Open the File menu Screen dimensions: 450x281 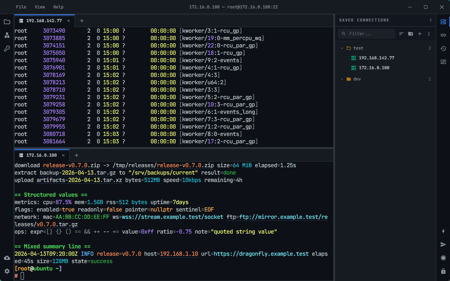[x=21, y=7]
